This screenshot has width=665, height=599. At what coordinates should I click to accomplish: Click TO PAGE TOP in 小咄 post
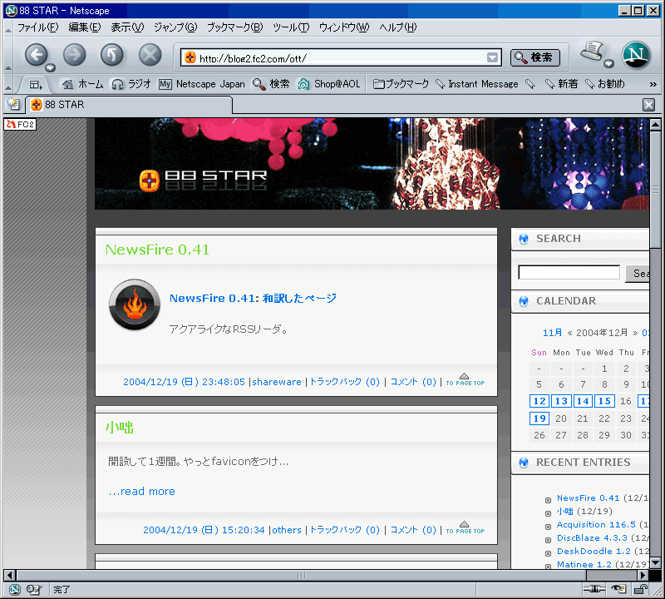[465, 527]
